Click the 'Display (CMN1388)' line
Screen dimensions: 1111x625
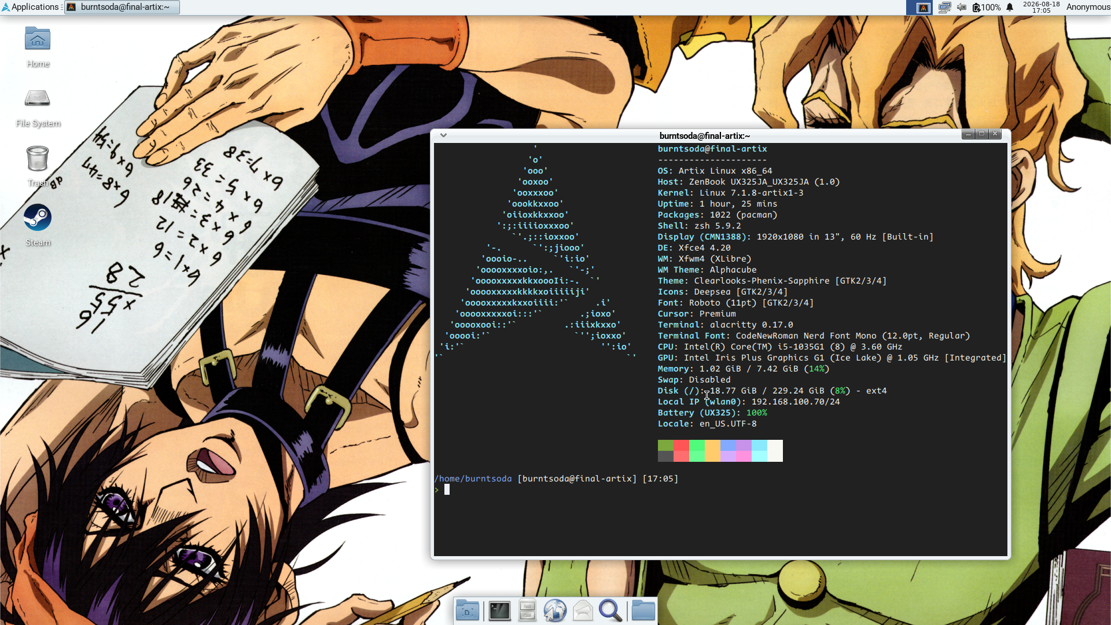pos(796,237)
